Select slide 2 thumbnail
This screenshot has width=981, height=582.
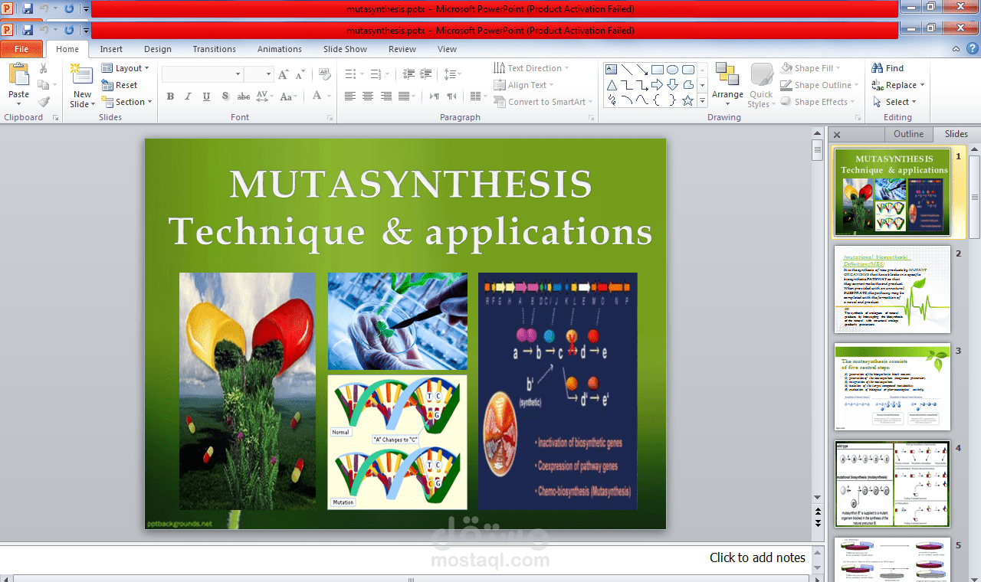click(892, 289)
